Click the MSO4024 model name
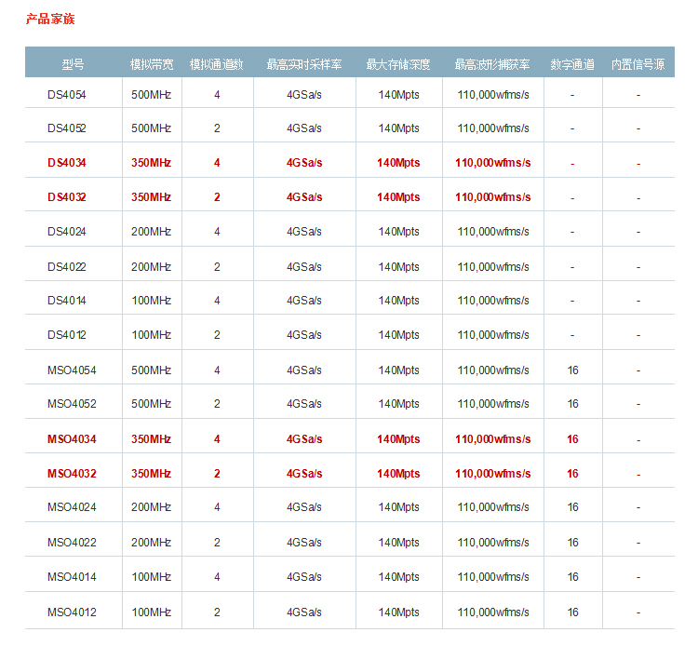The width and height of the screenshot is (698, 646). 72,507
